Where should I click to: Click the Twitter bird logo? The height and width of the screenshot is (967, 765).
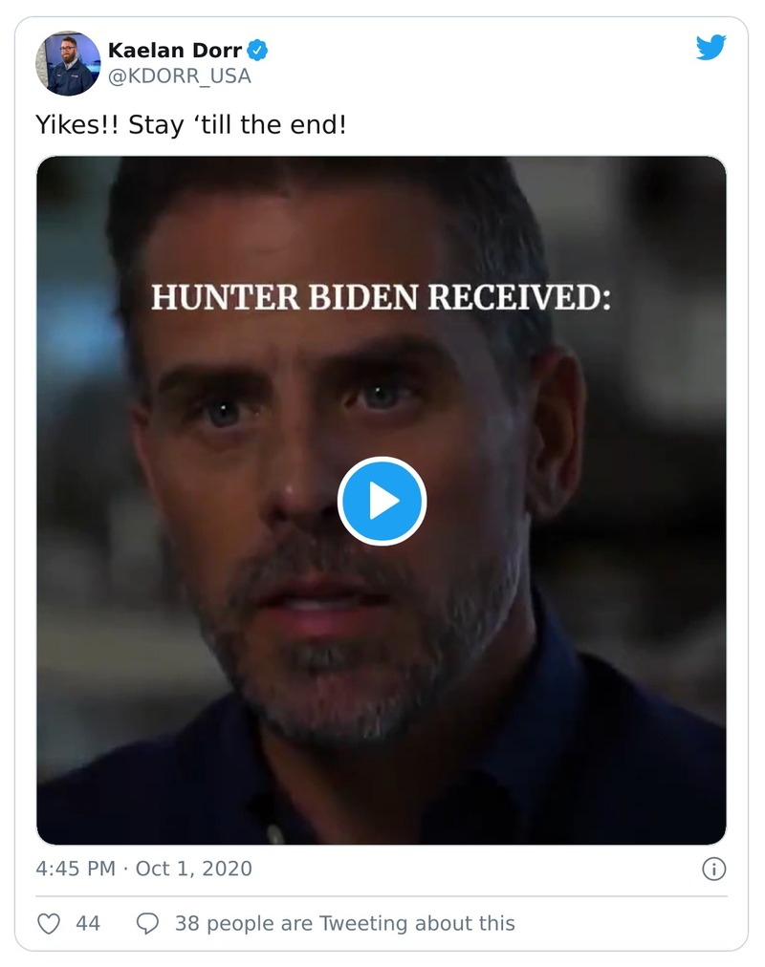710,48
